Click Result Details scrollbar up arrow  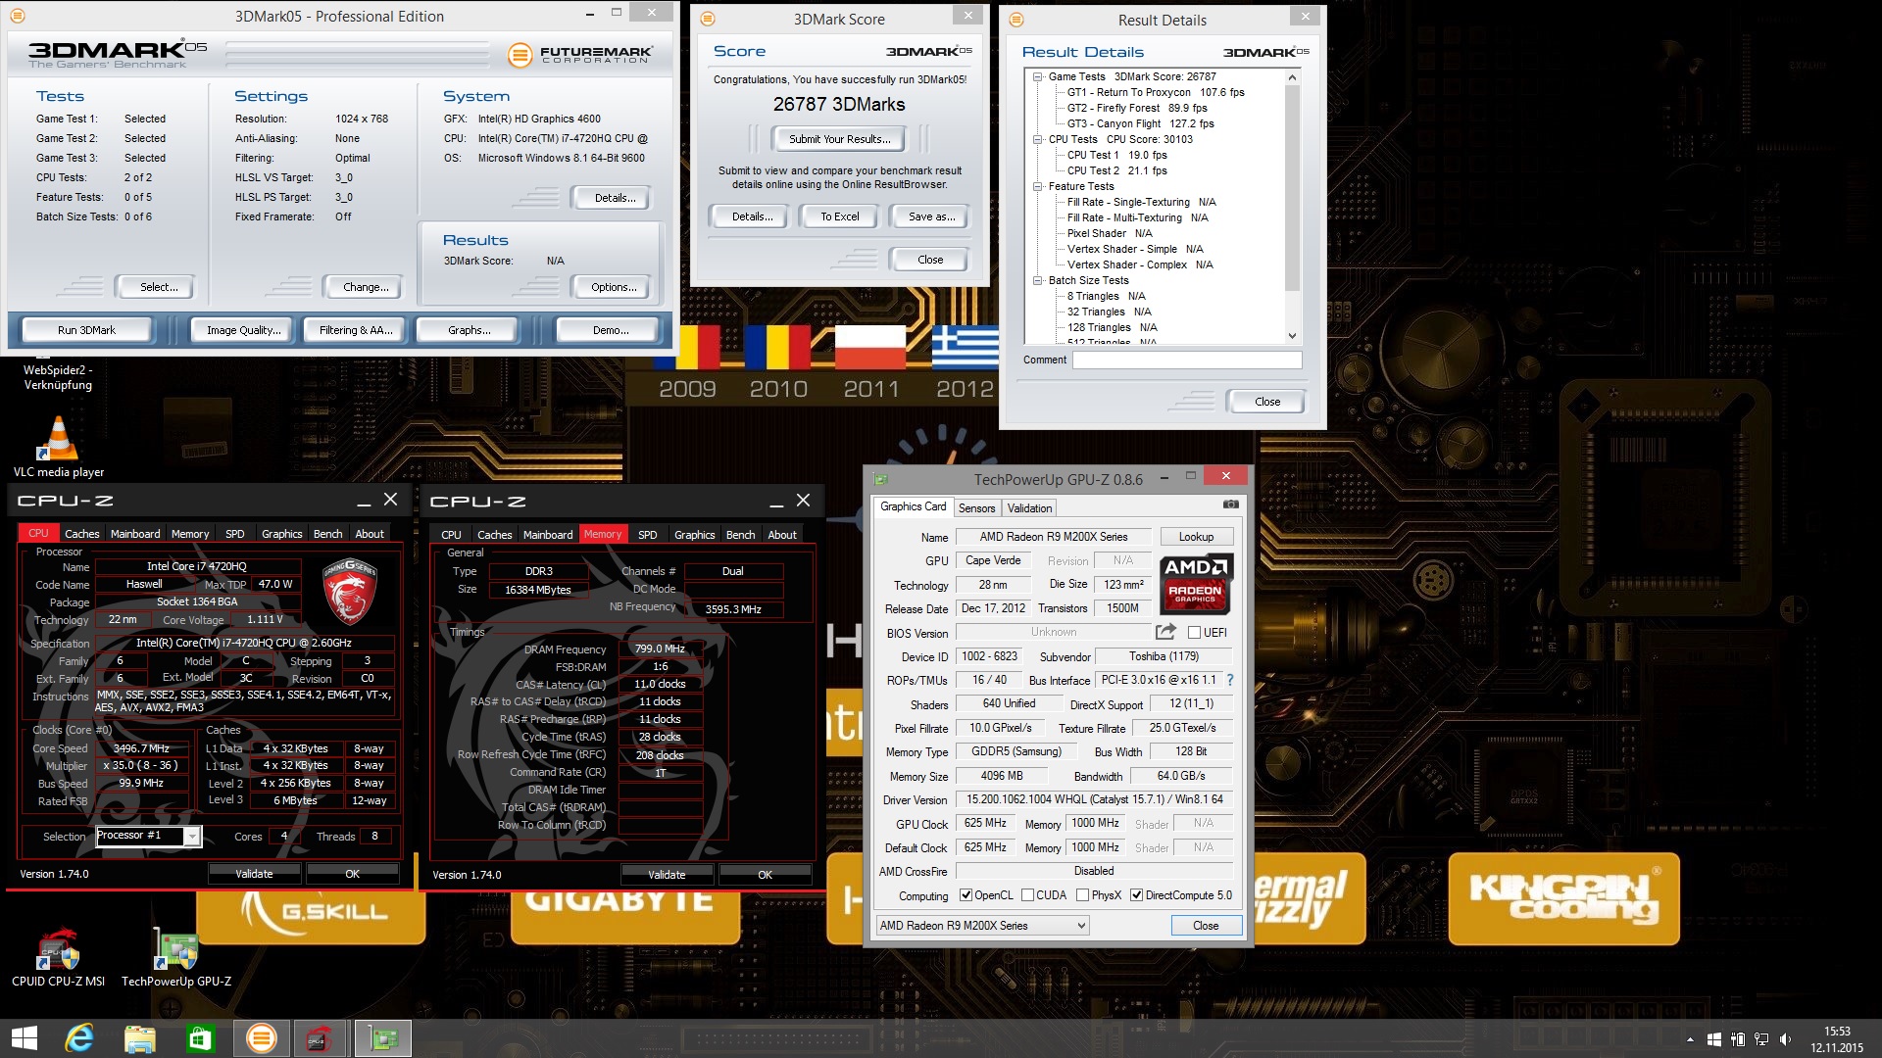click(1292, 76)
